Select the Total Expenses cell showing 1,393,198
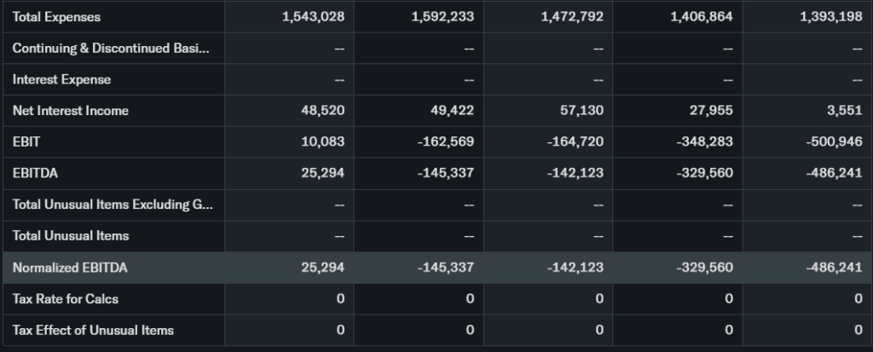This screenshot has height=352, width=873. pos(831,17)
